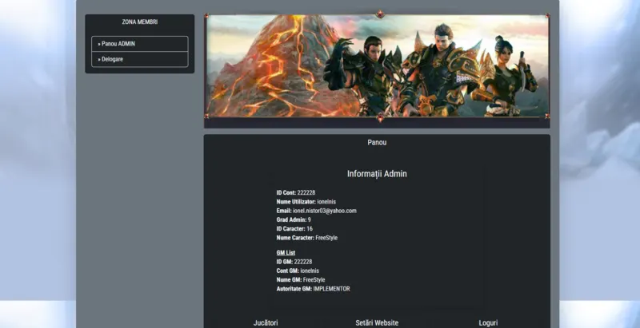Image resolution: width=640 pixels, height=328 pixels.
Task: Select the Nume Caracter FreeStyle line
Action: point(307,238)
